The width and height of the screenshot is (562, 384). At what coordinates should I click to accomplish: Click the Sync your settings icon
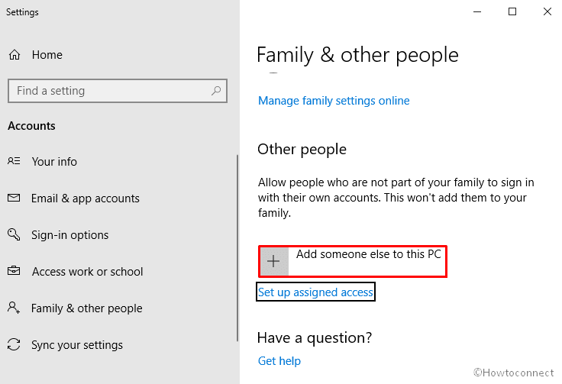(x=14, y=345)
